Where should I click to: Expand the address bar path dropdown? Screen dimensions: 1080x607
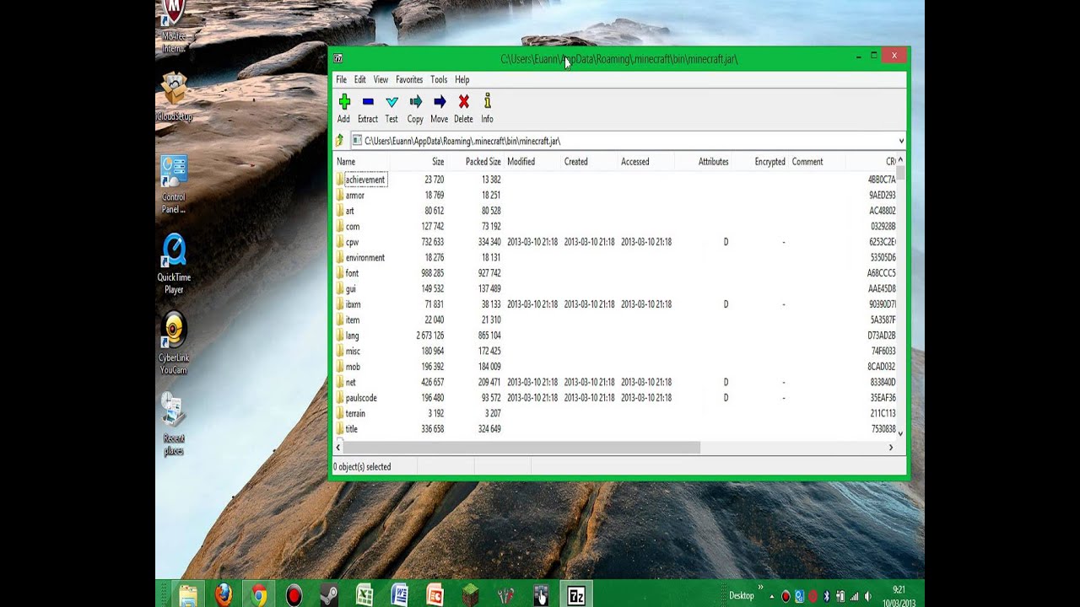tap(900, 141)
